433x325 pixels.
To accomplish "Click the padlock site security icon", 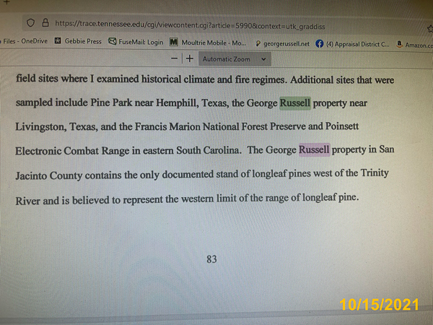I will 45,25.
